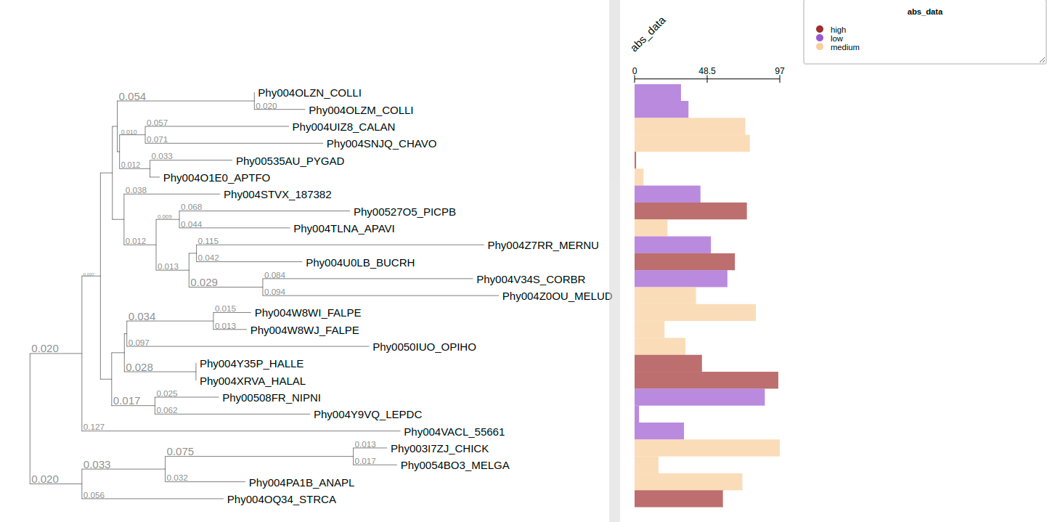Select leaf node Phy004Z7RR_MERNU
The width and height of the screenshot is (1047, 522).
click(543, 245)
